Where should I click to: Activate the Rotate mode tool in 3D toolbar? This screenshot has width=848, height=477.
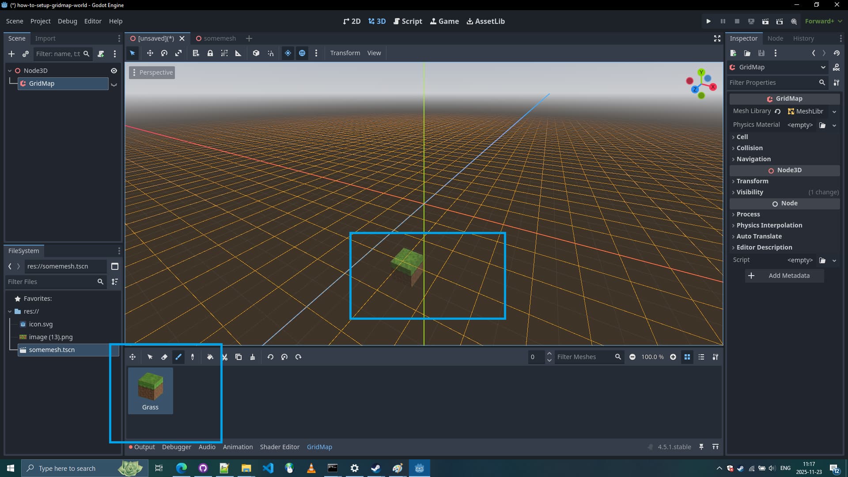point(164,53)
